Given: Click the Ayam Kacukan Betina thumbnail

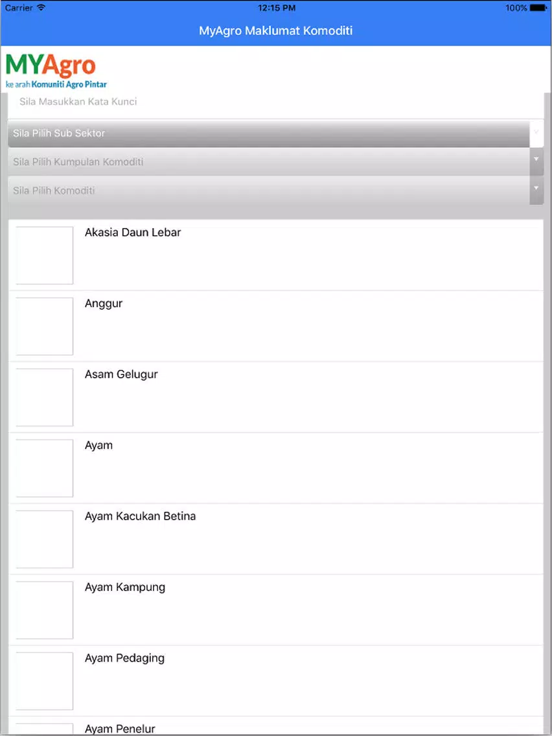Looking at the screenshot, I should coord(45,539).
